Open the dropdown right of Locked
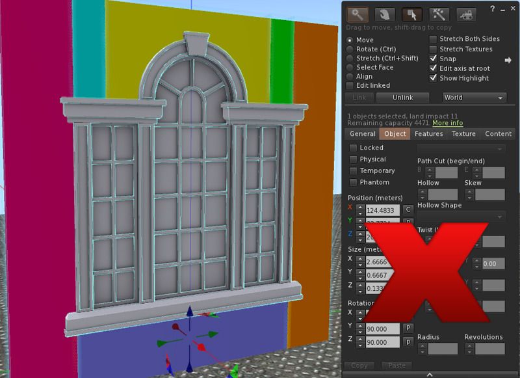 [461, 149]
